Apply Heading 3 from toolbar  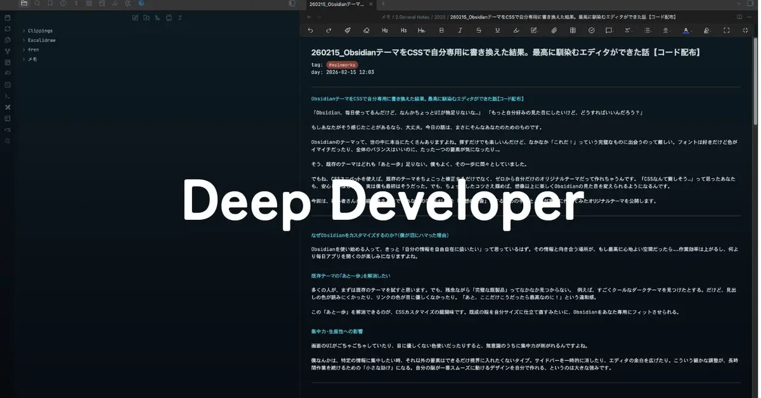coord(403,30)
